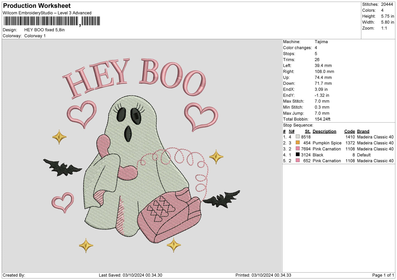
Task: Select the design name 'HEY BOO fixed 5,8in'
Action: [x=45, y=30]
